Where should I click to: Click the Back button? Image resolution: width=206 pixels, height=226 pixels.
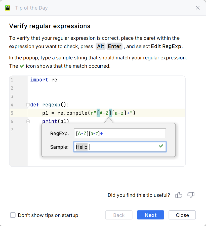[x=119, y=215]
